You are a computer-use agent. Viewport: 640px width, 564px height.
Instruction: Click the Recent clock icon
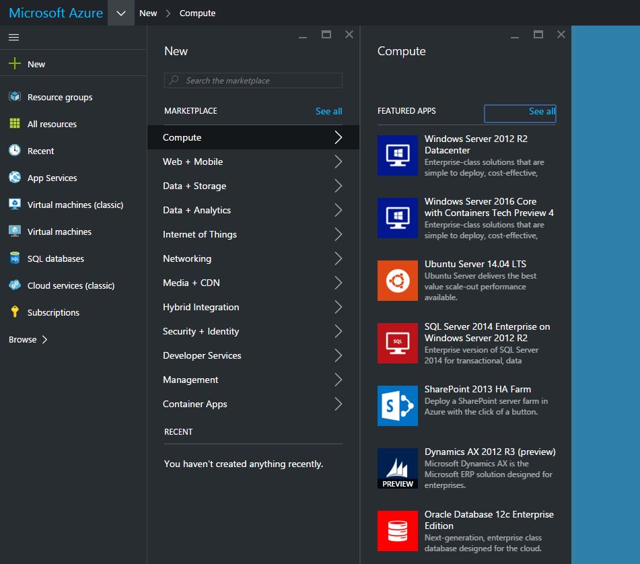(x=15, y=150)
